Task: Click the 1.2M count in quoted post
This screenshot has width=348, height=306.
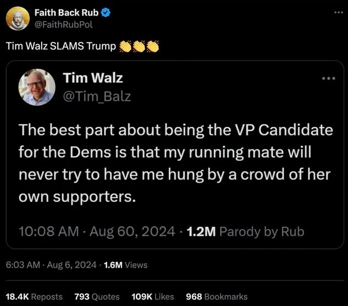Action: (201, 231)
